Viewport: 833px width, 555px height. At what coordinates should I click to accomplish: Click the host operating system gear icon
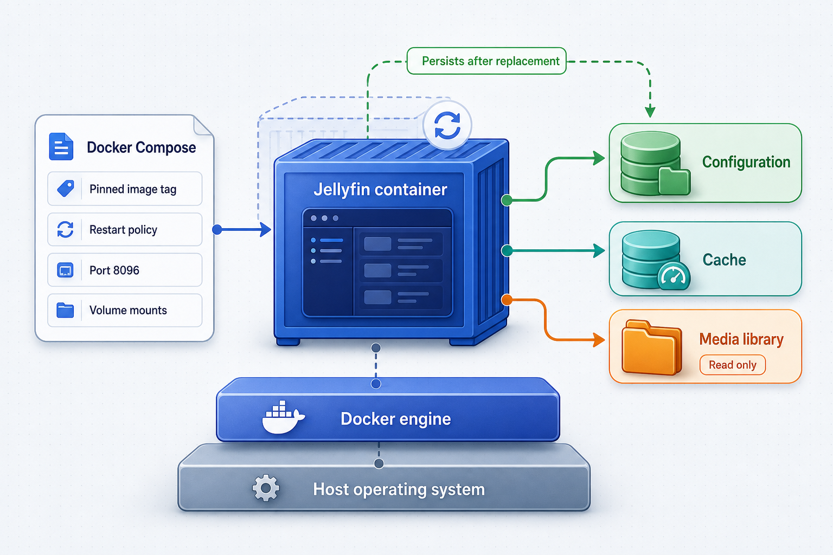tap(266, 488)
